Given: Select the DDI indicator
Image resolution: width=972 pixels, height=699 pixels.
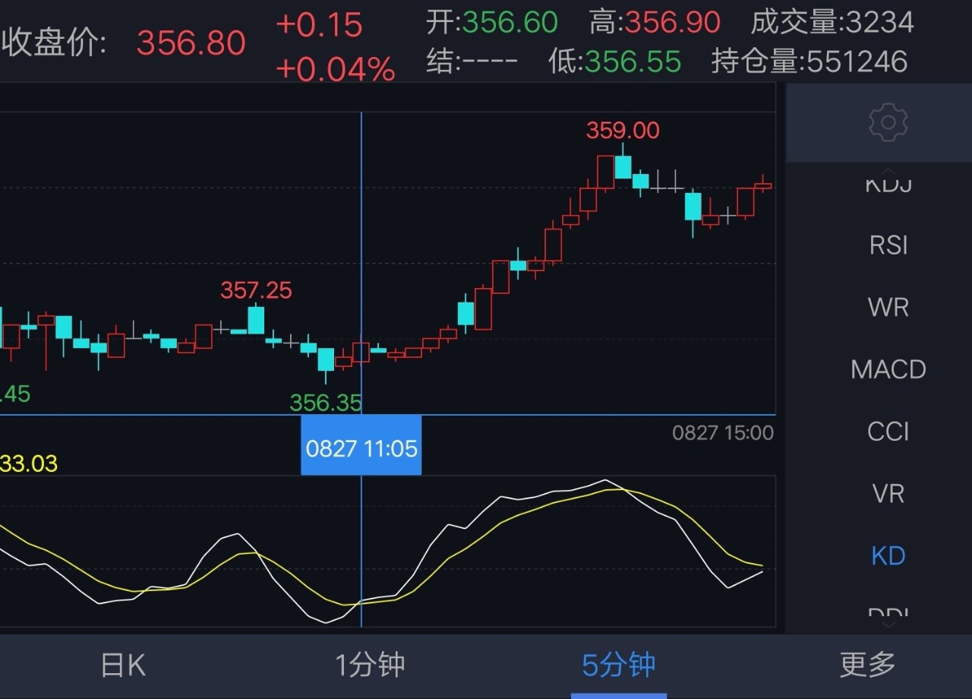Looking at the screenshot, I should [887, 612].
